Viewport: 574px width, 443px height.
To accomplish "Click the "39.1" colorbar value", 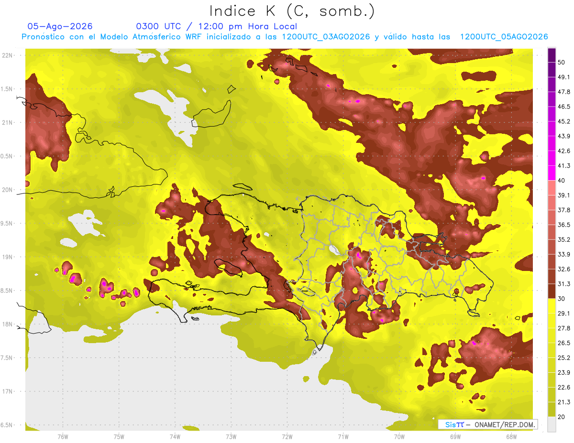I will 563,195.
